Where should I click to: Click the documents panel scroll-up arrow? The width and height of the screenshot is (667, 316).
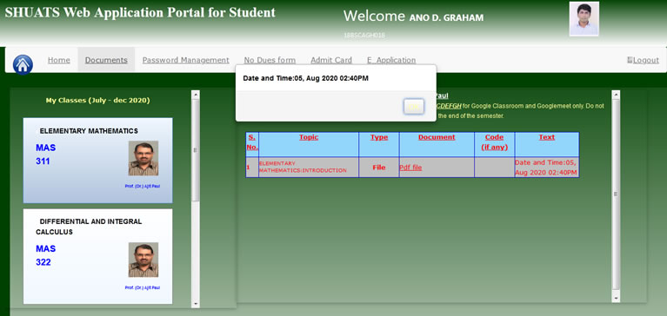tap(616, 95)
